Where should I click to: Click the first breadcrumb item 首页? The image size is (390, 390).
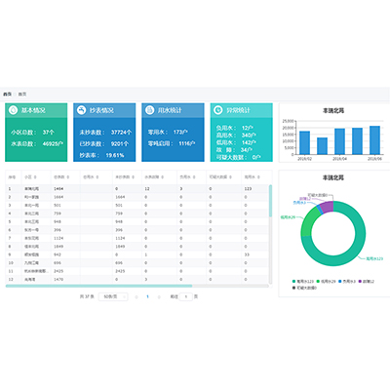click(x=7, y=95)
